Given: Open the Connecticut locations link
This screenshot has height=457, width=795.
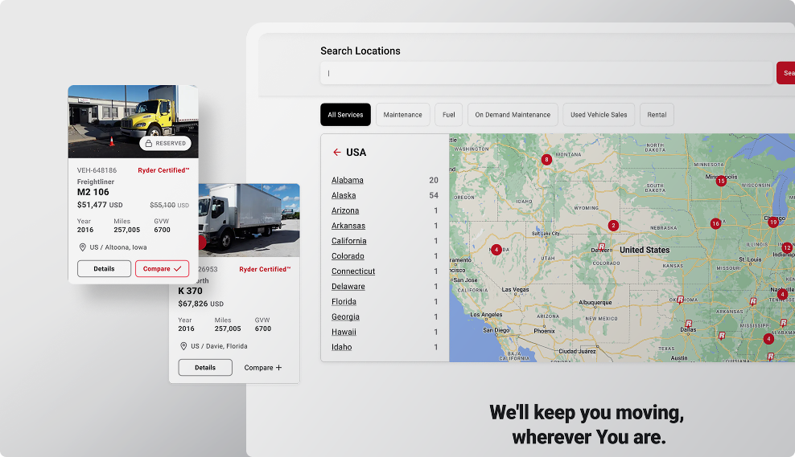Looking at the screenshot, I should pyautogui.click(x=353, y=271).
